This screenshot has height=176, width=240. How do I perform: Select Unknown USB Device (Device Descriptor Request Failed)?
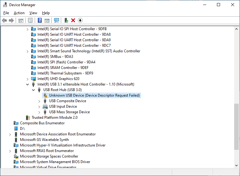[x=94, y=95]
